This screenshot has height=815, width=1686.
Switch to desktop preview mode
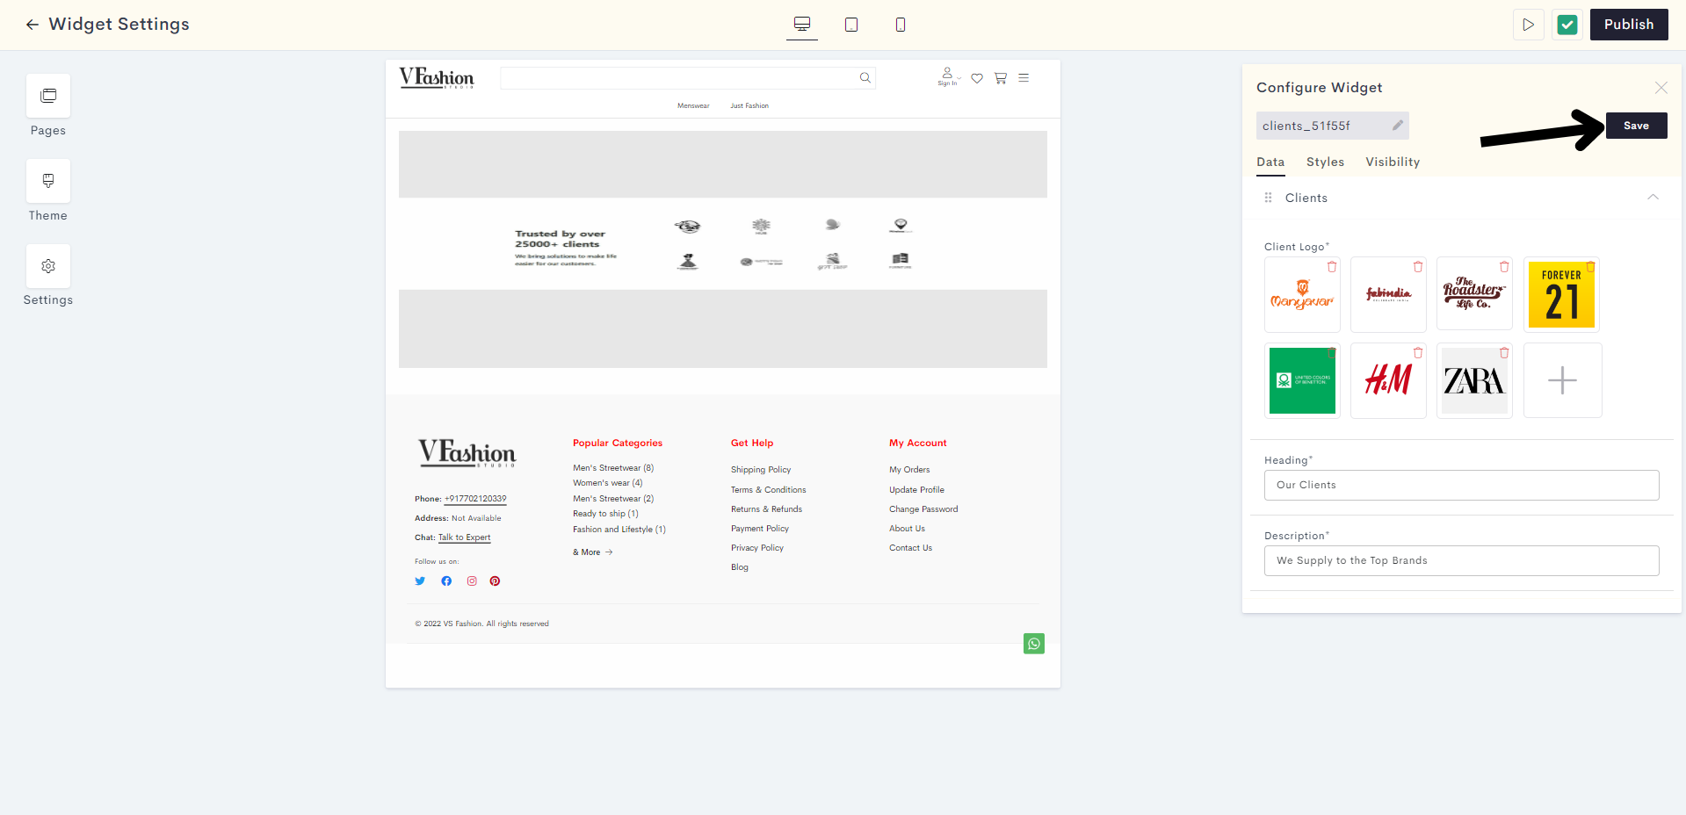coord(802,24)
